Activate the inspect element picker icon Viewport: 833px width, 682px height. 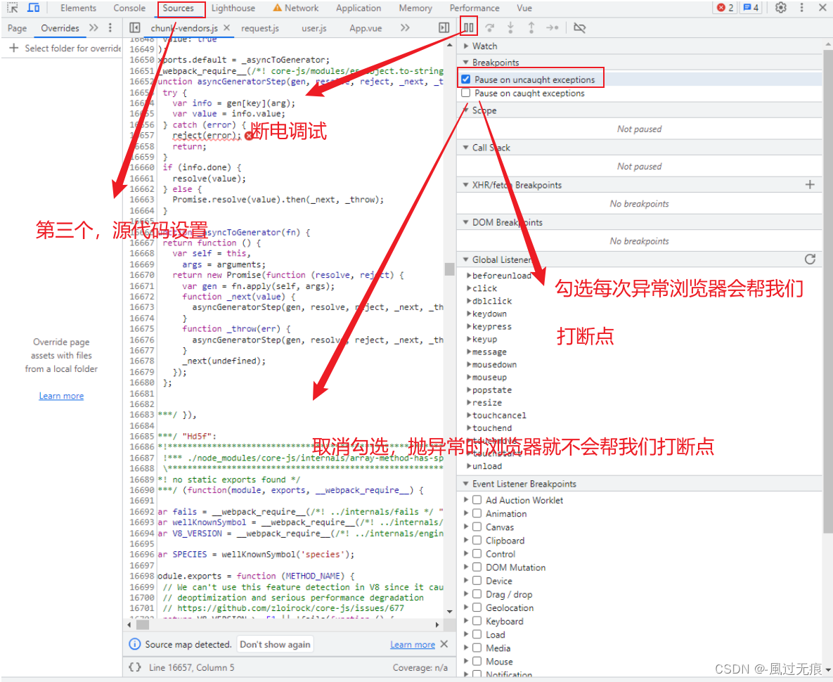coord(13,8)
